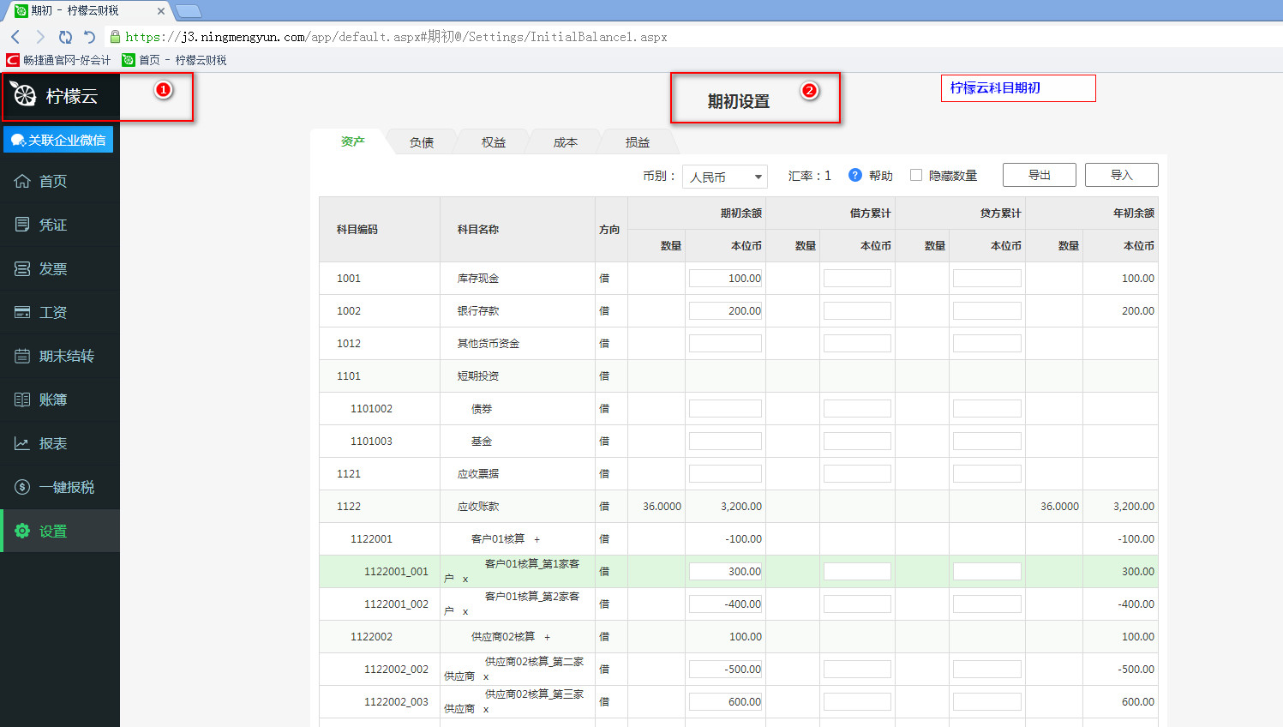The image size is (1283, 727).
Task: Open the 报表 reports chart icon
Action: click(x=22, y=444)
